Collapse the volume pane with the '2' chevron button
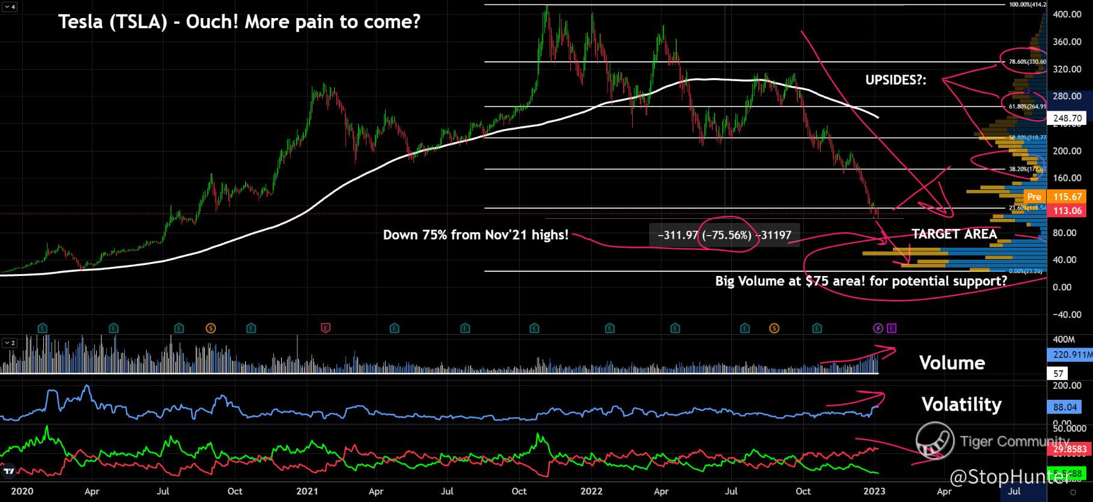 click(x=10, y=343)
